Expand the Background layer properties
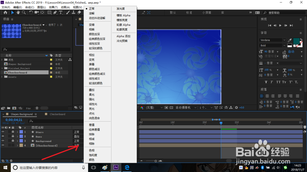The image size is (307, 172). [x=17, y=141]
